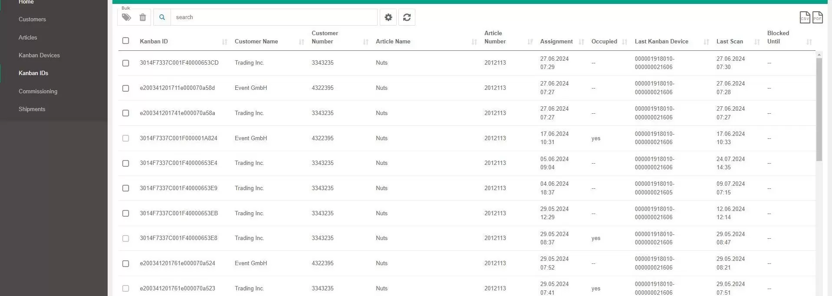This screenshot has height=296, width=832.
Task: Click Kanban ID 3014F7337C001F40000653CD
Action: point(179,63)
